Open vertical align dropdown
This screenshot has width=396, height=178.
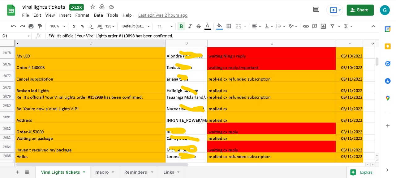click(268, 26)
